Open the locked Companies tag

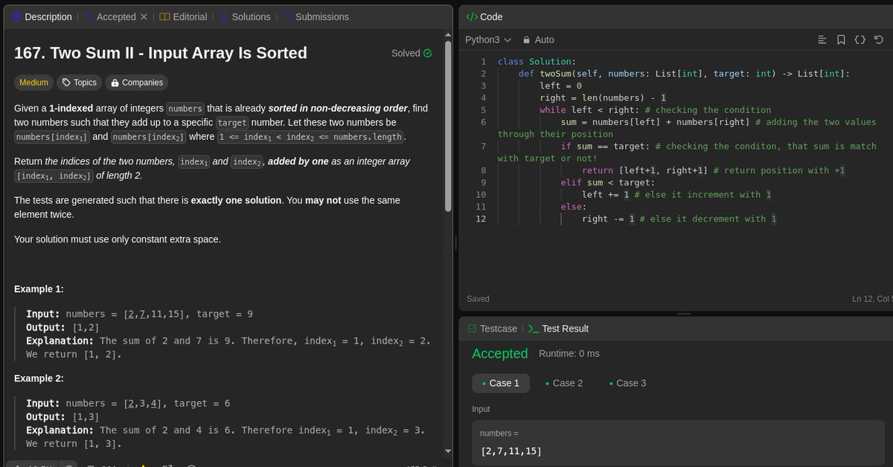click(137, 83)
